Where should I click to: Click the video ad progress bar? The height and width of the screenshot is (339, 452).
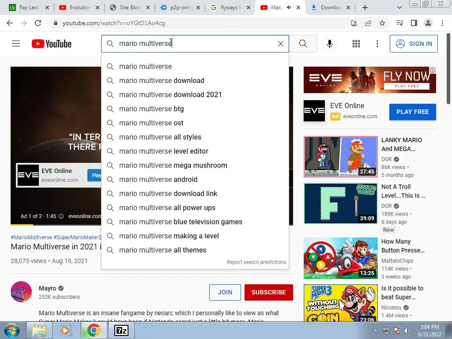[56, 224]
